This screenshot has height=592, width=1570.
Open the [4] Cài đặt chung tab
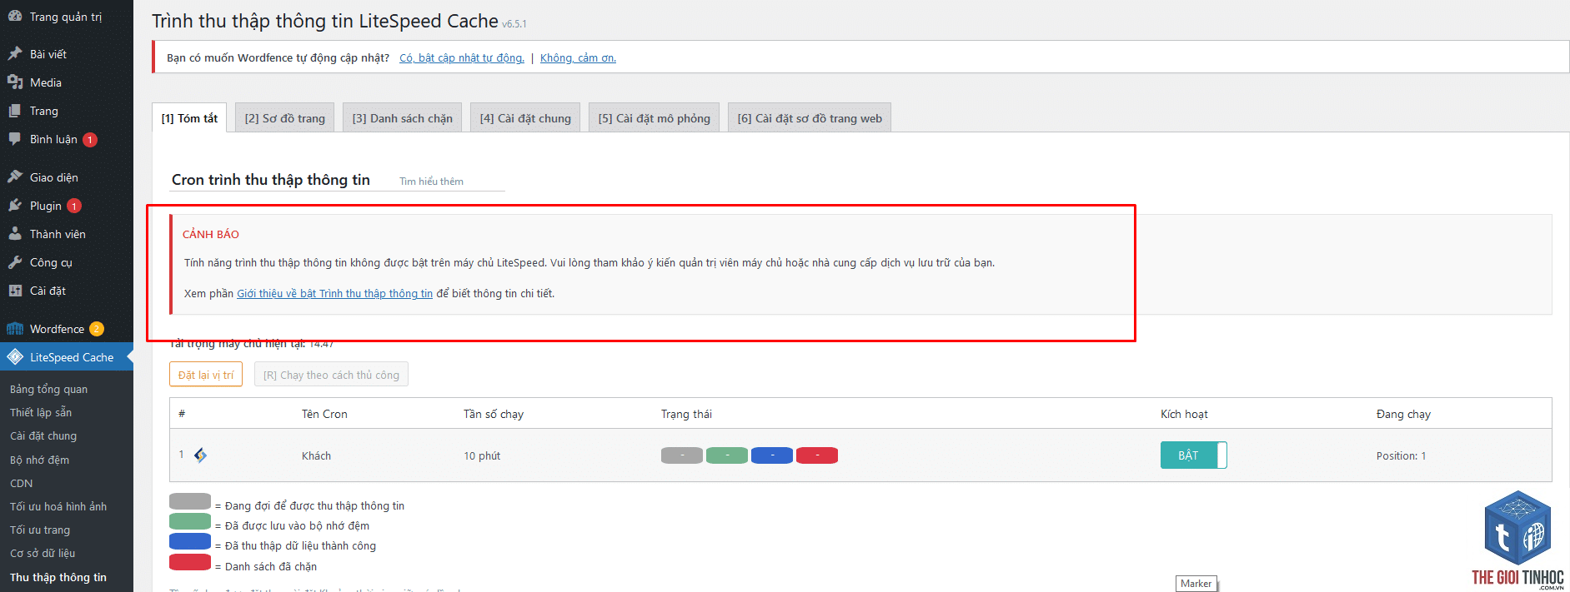[525, 118]
